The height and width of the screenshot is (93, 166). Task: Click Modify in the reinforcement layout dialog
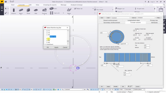[115, 87]
